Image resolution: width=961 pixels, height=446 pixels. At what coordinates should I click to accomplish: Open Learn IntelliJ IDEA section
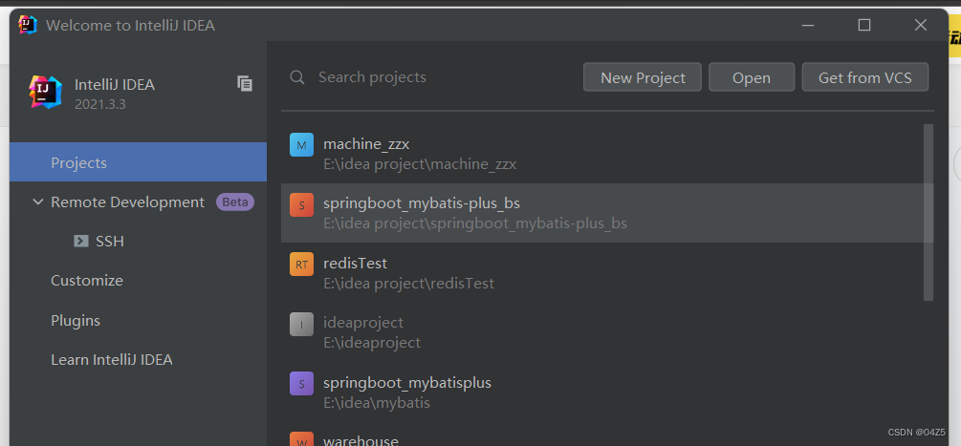click(112, 360)
